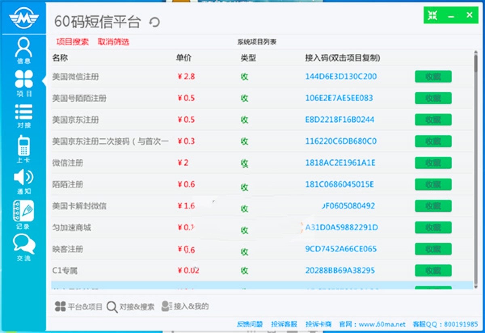Click the 接入码 column header
This screenshot has width=485, height=333.
343,58
